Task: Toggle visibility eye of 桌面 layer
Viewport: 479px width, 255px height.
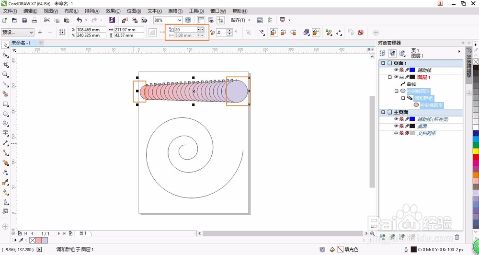Action: pyautogui.click(x=396, y=126)
